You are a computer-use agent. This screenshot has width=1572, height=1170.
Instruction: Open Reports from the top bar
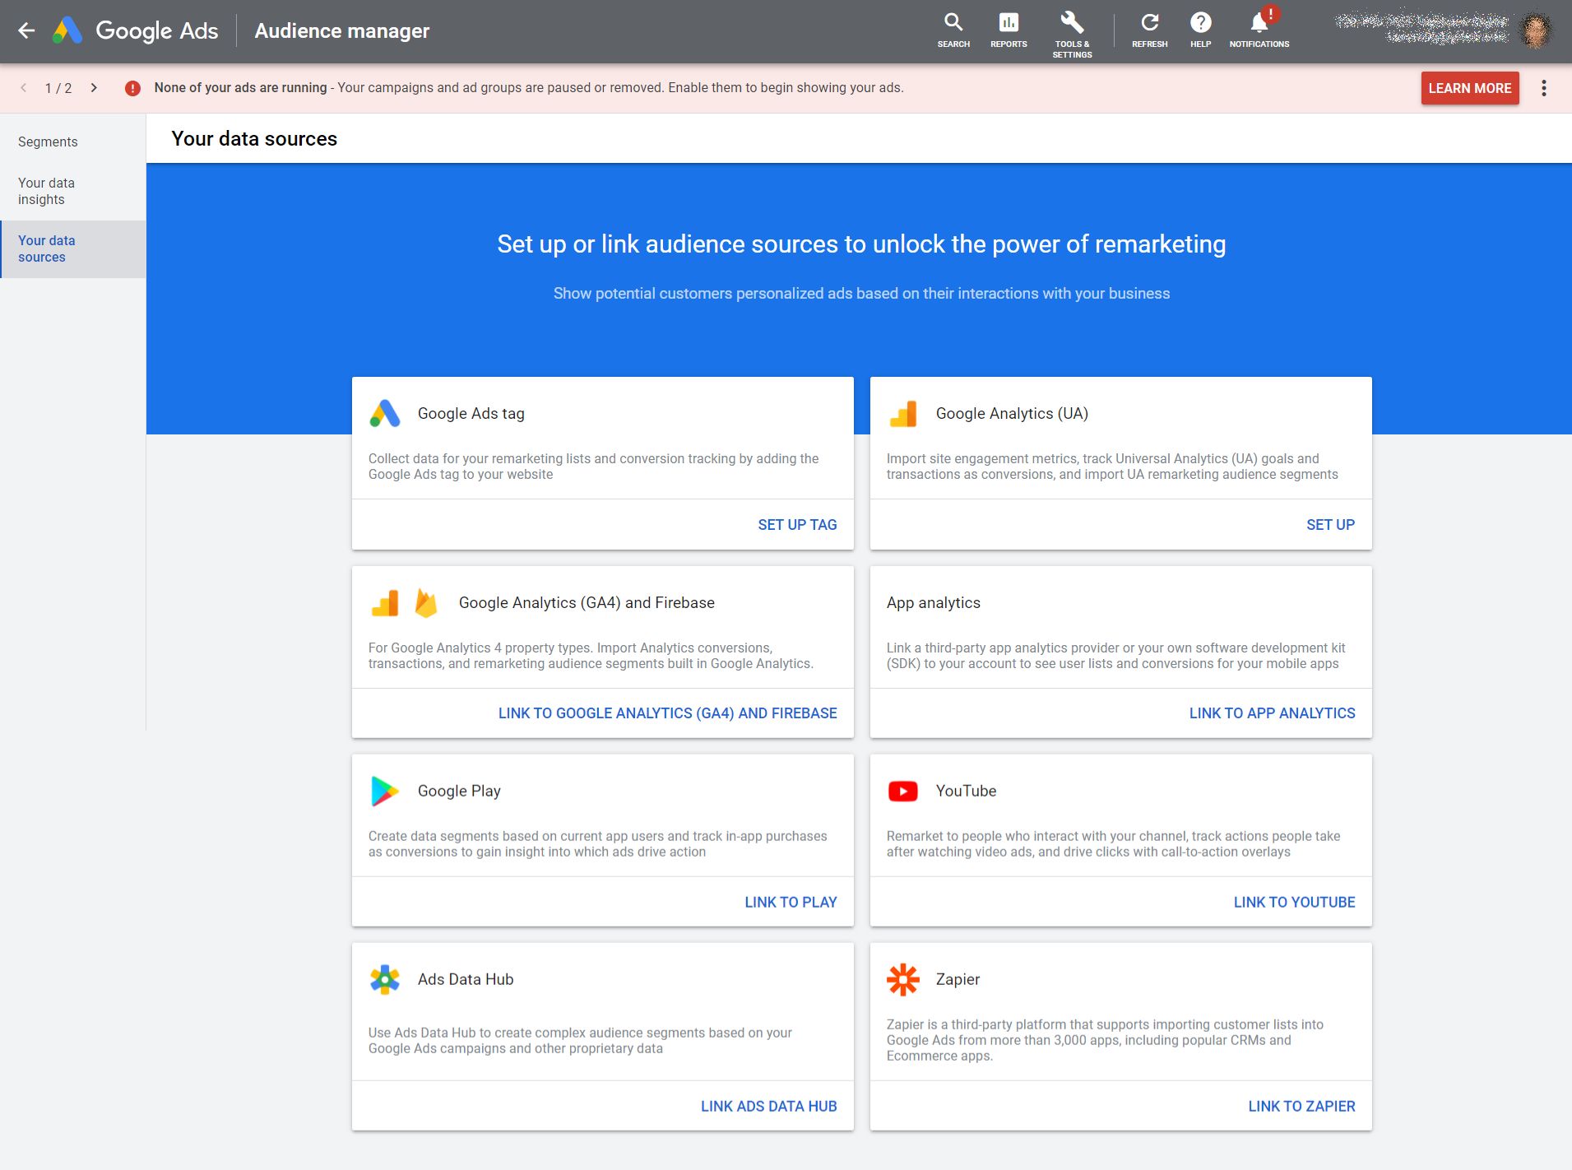pos(1008,21)
